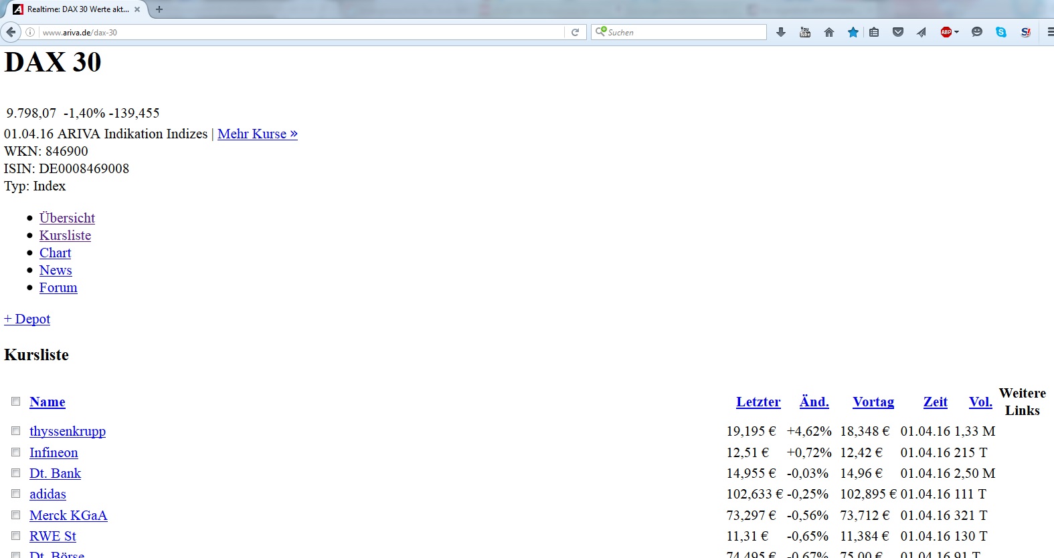Image resolution: width=1054 pixels, height=558 pixels.
Task: Click the paper plane send icon
Action: coord(921,32)
